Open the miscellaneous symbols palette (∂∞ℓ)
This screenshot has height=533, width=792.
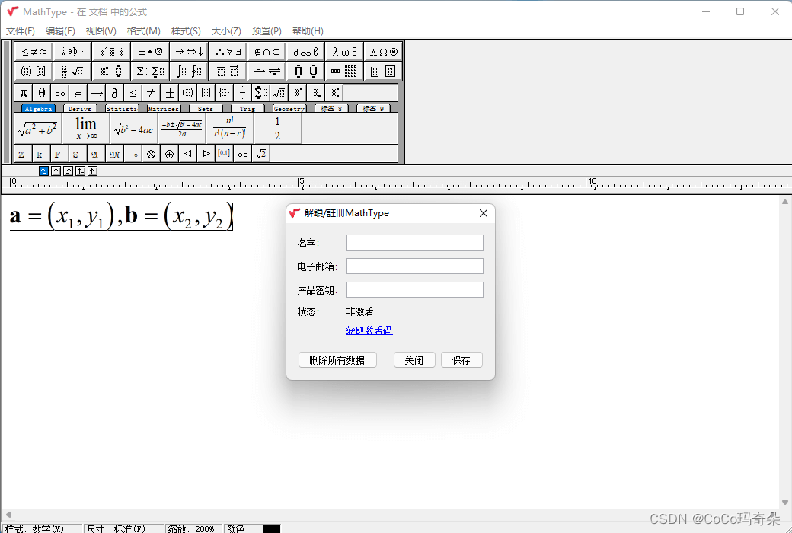click(x=306, y=52)
